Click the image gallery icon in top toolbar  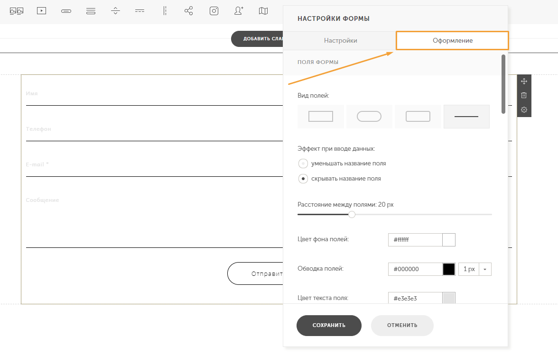pyautogui.click(x=17, y=11)
